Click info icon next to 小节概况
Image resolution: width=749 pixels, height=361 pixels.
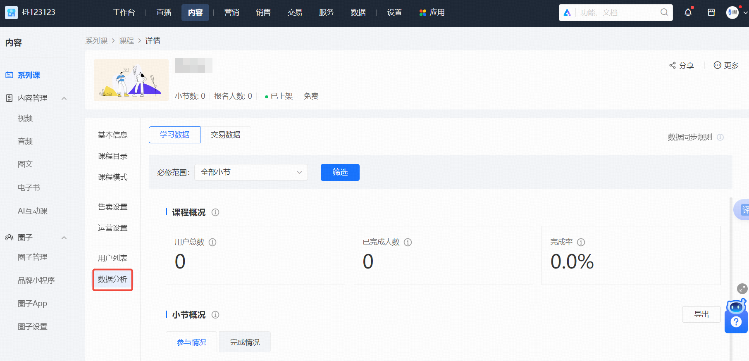point(215,315)
